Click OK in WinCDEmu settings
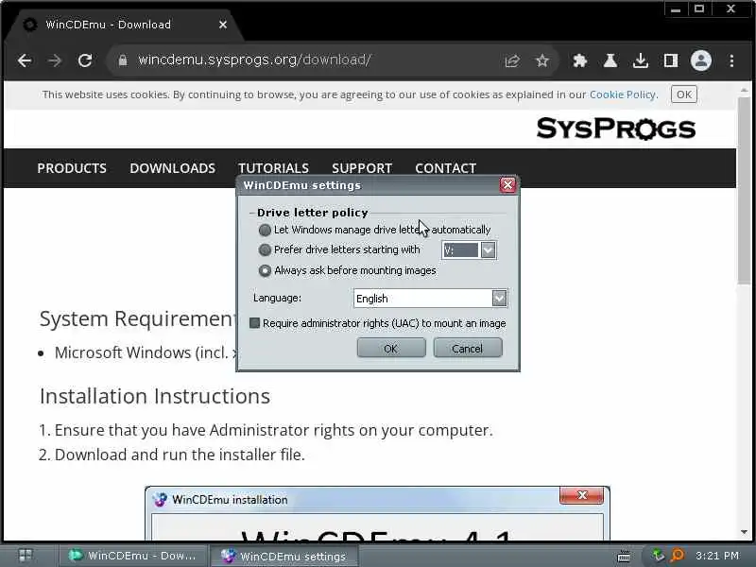Screen dimensions: 756x567 point(391,348)
